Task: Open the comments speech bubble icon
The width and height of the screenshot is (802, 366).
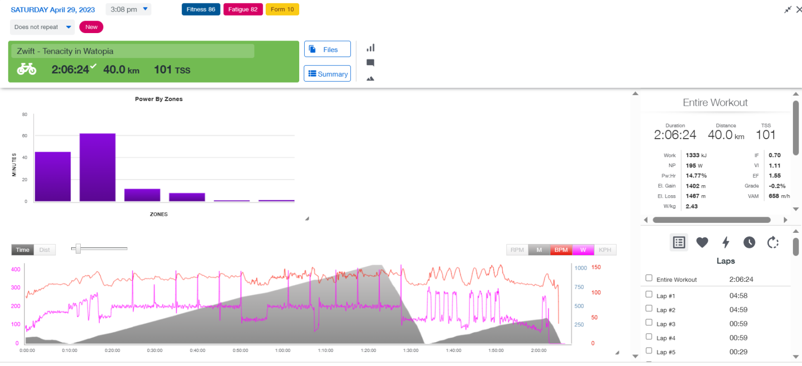Action: tap(370, 63)
